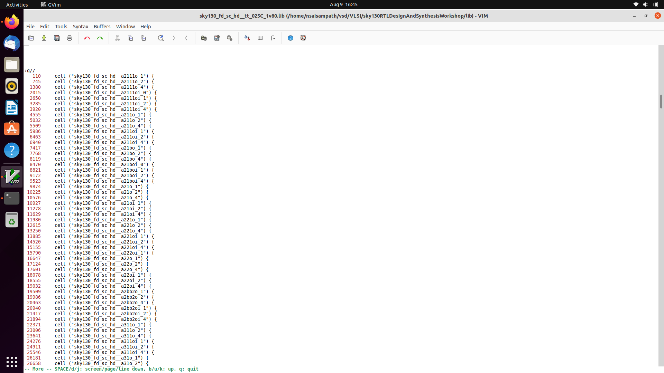Screen dimensions: 664x373
Task: Click the Cut scissors icon
Action: click(118, 38)
